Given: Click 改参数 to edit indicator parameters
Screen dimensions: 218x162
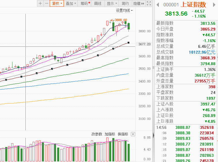Looking at the screenshot, I should point(97,134).
